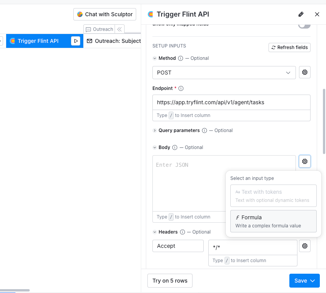Click the Refresh fields button
The height and width of the screenshot is (293, 326).
tap(289, 47)
